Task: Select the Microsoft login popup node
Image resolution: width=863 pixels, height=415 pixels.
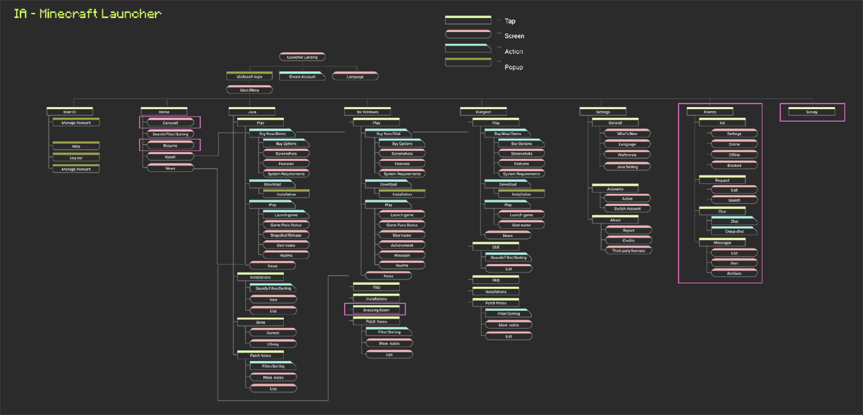Action: click(249, 77)
